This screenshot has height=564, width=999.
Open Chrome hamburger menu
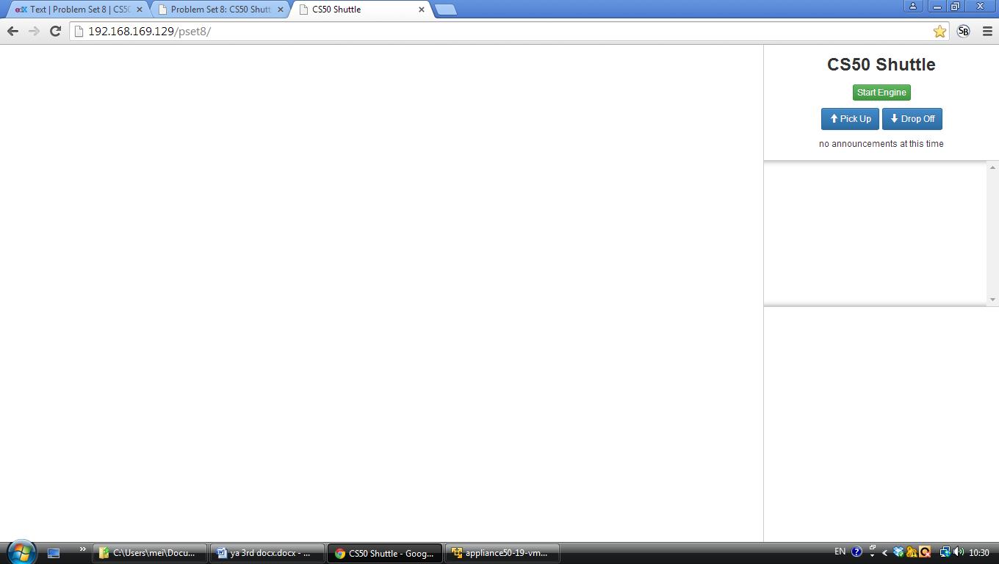987,31
